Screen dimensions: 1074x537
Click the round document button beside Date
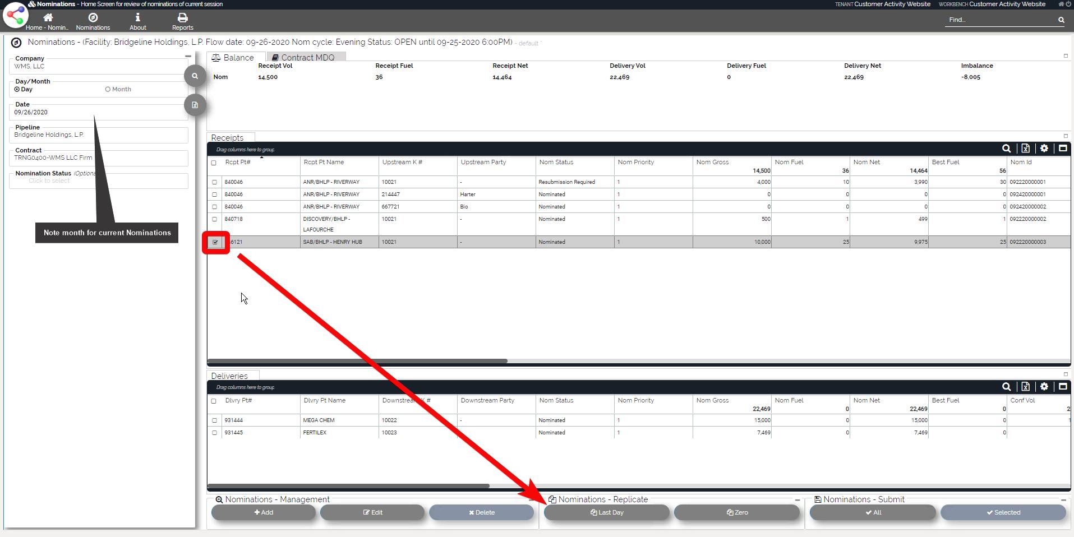tap(195, 105)
